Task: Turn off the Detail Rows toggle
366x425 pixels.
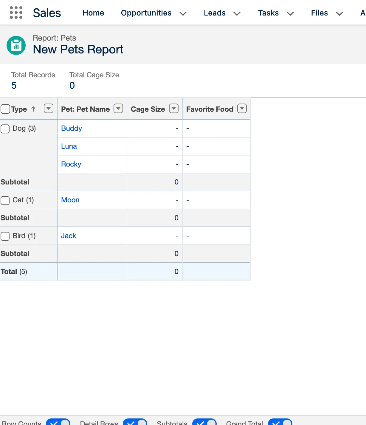Action: coord(135,422)
